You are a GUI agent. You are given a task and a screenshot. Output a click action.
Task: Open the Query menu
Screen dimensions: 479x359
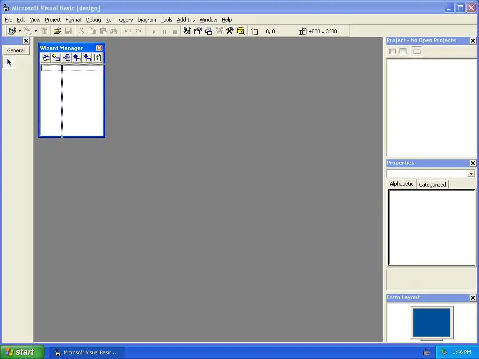point(126,20)
